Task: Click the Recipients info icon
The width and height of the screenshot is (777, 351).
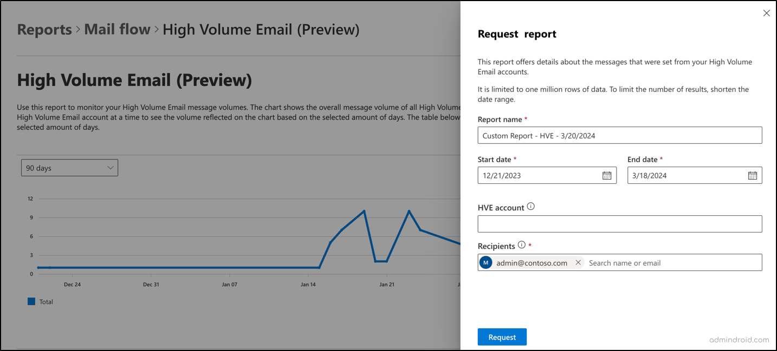Action: (521, 244)
